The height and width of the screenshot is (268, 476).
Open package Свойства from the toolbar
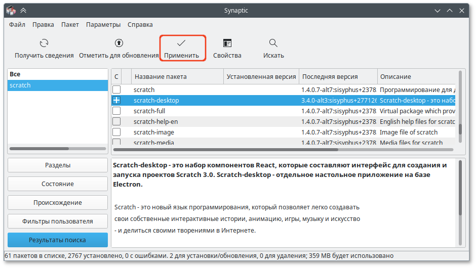[227, 43]
